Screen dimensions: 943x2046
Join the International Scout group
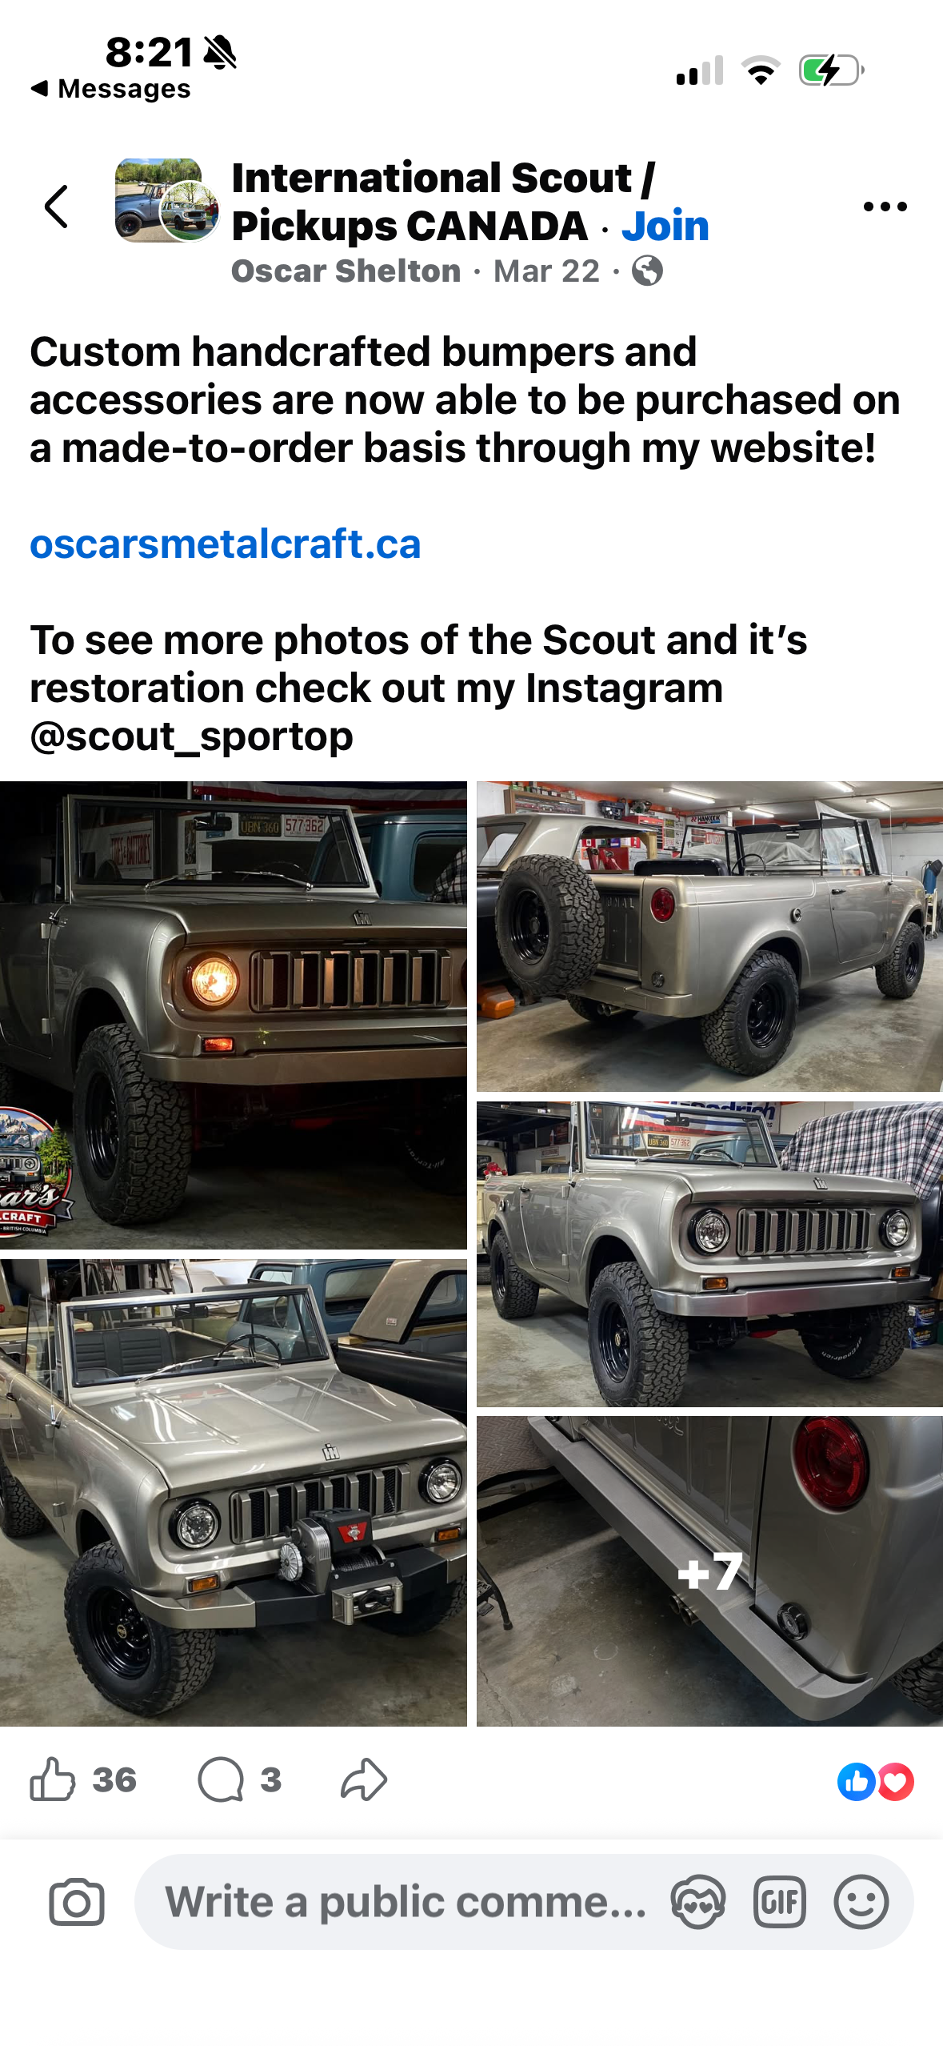pyautogui.click(x=665, y=226)
